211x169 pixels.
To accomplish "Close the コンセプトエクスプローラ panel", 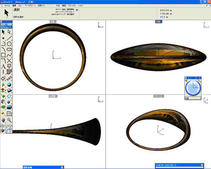I will pos(202,165).
